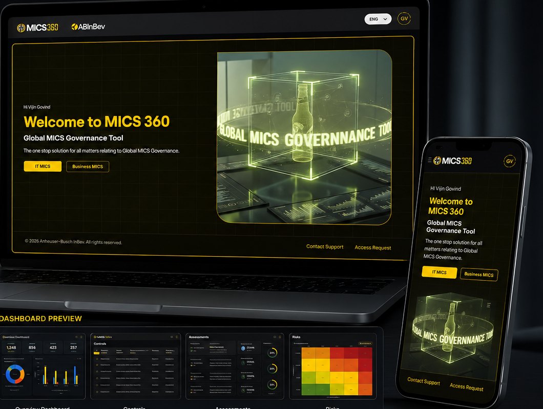Open the Assessments preview card
Viewport: 543px width, 409px height.
(x=235, y=366)
